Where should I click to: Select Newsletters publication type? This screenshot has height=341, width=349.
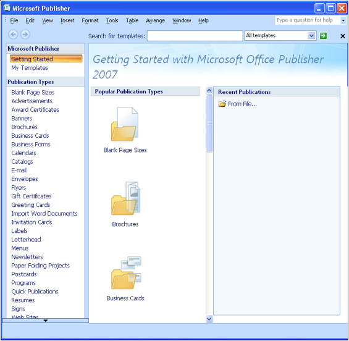pos(27,257)
